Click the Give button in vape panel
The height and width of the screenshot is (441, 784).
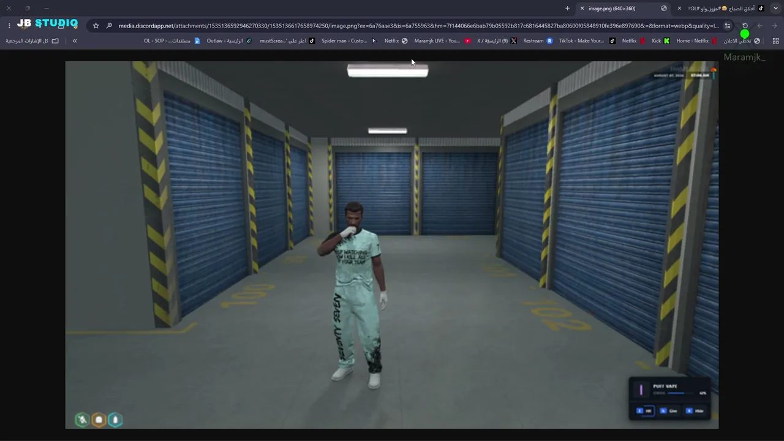pyautogui.click(x=669, y=410)
